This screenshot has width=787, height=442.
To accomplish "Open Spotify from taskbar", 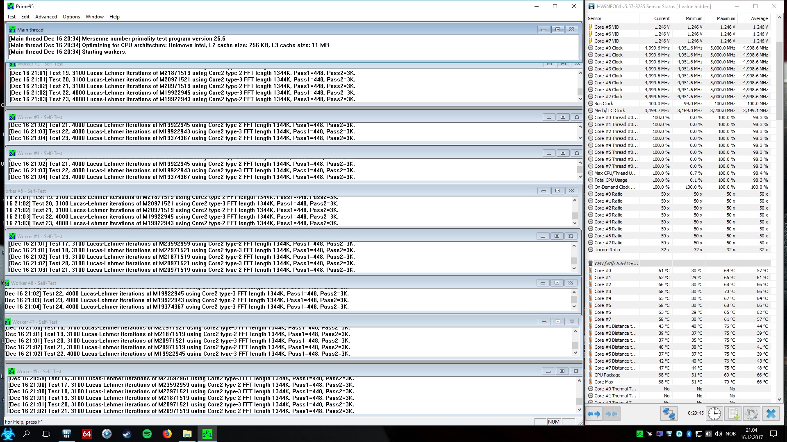I will (147, 434).
